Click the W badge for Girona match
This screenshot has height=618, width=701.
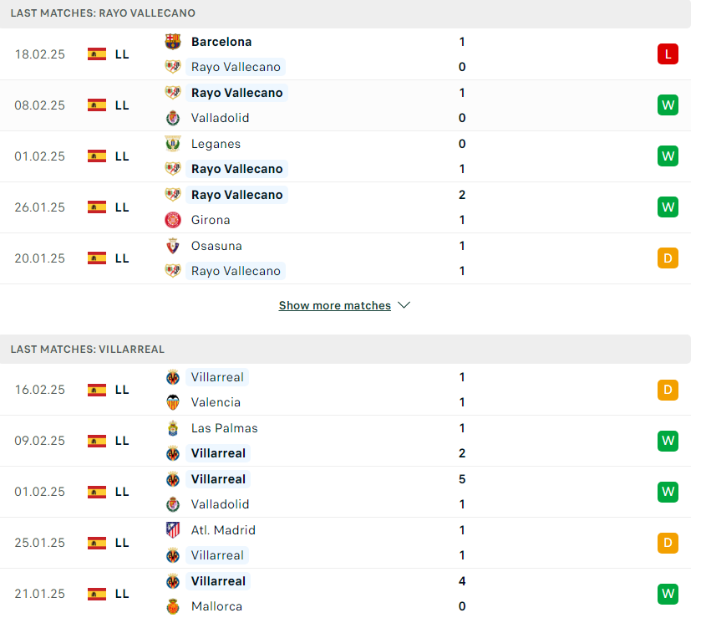tap(668, 207)
